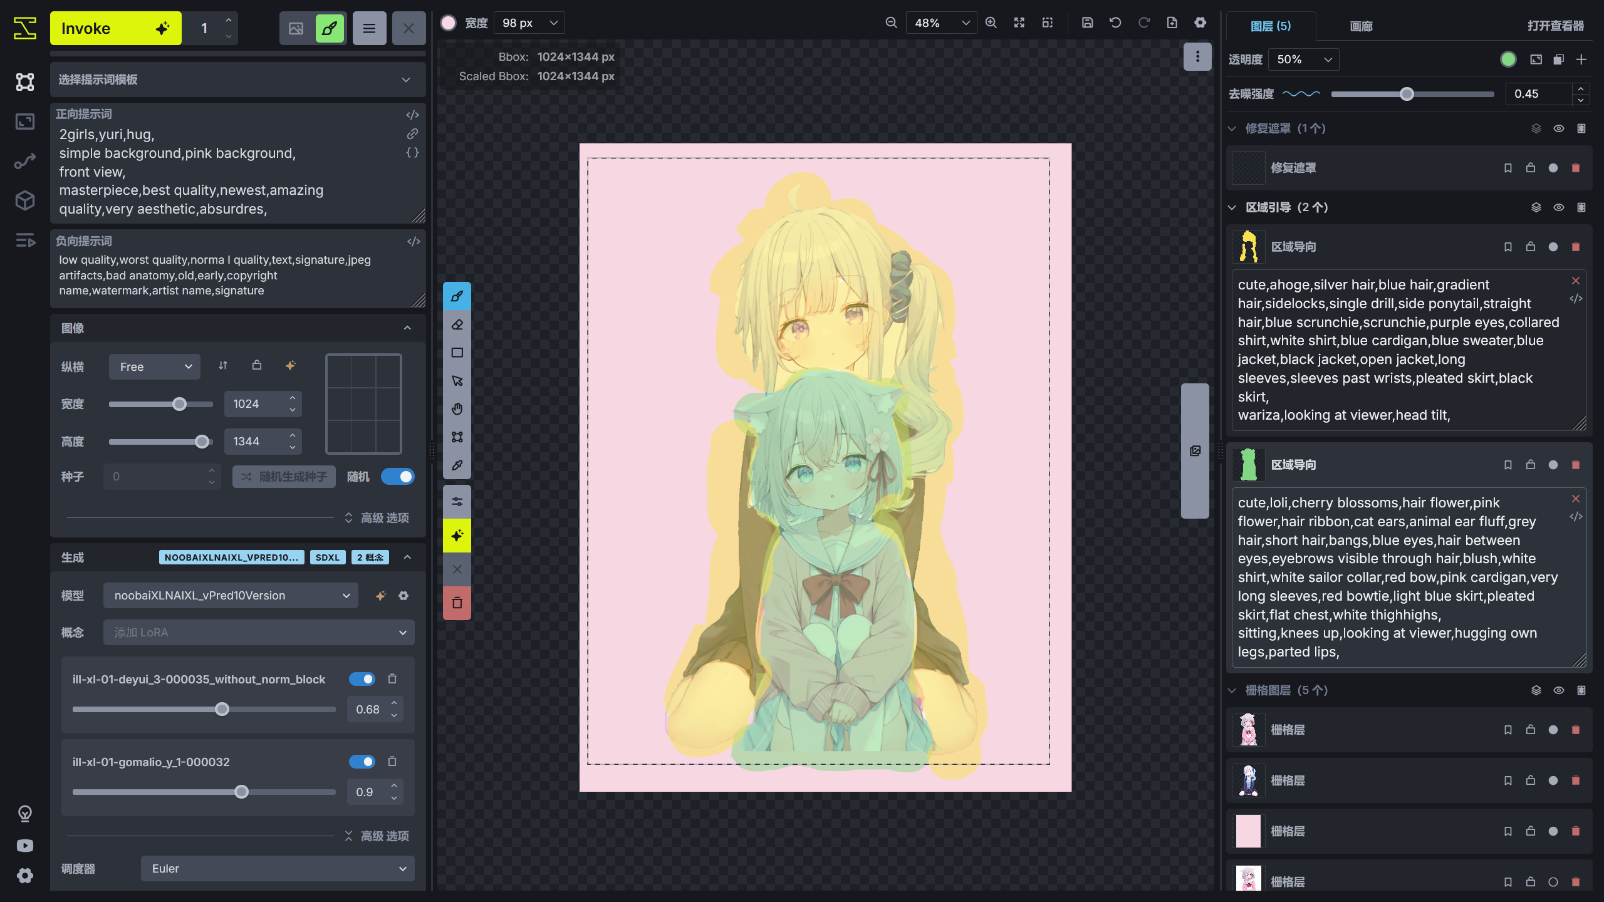Switch to the 画廊 tab
This screenshot has width=1604, height=902.
1360,26
